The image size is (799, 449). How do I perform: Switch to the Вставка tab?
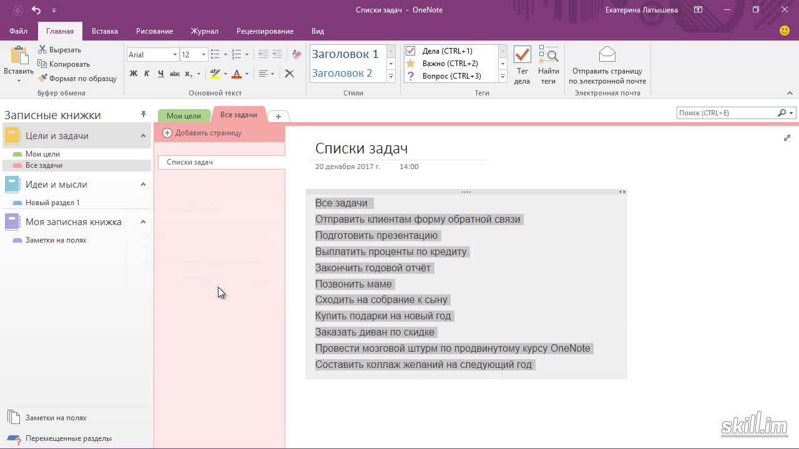(x=105, y=31)
